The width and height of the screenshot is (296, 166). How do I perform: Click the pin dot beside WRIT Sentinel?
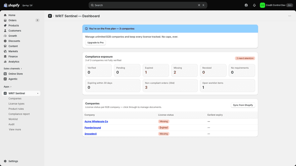[38, 93]
